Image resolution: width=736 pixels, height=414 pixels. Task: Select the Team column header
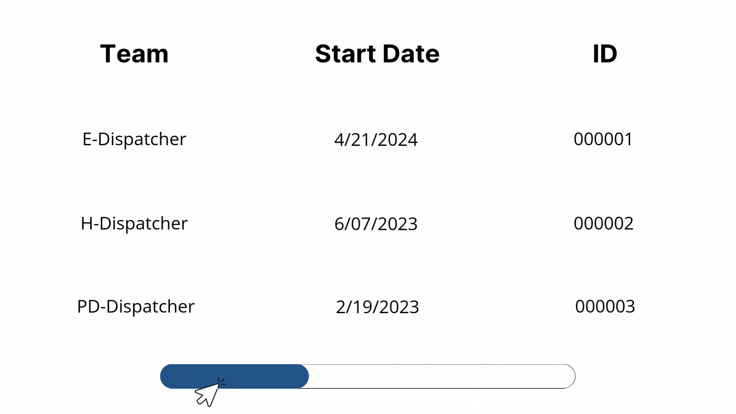(x=134, y=54)
